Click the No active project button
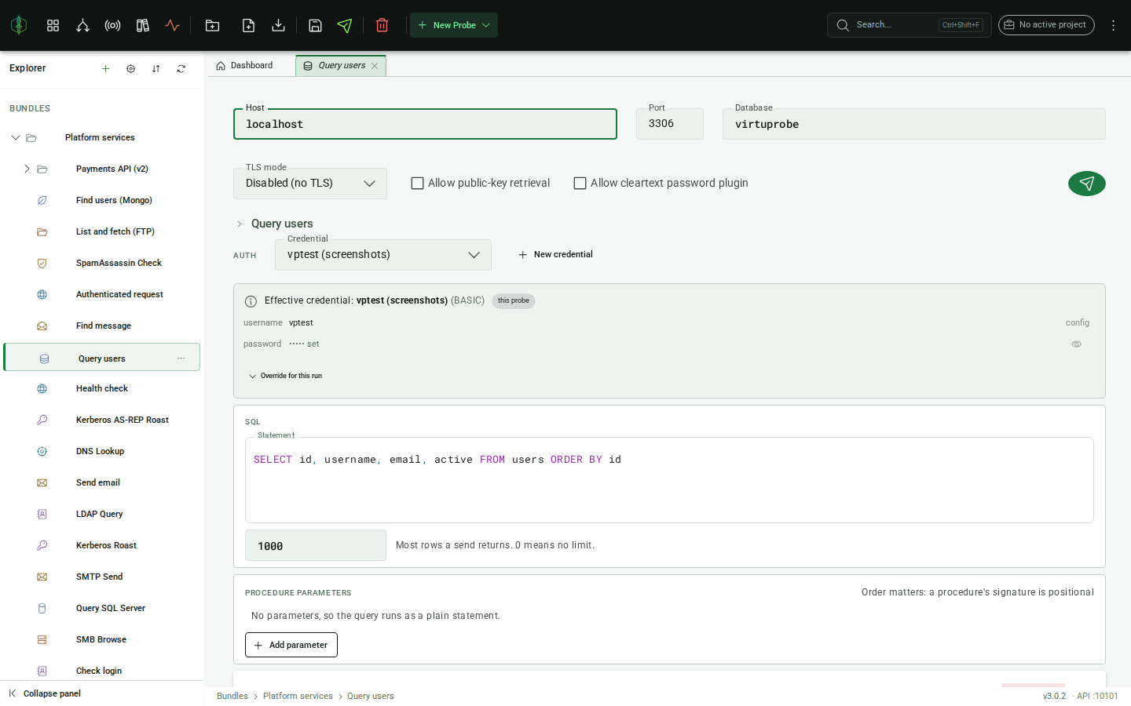1131x706 pixels. pyautogui.click(x=1046, y=25)
